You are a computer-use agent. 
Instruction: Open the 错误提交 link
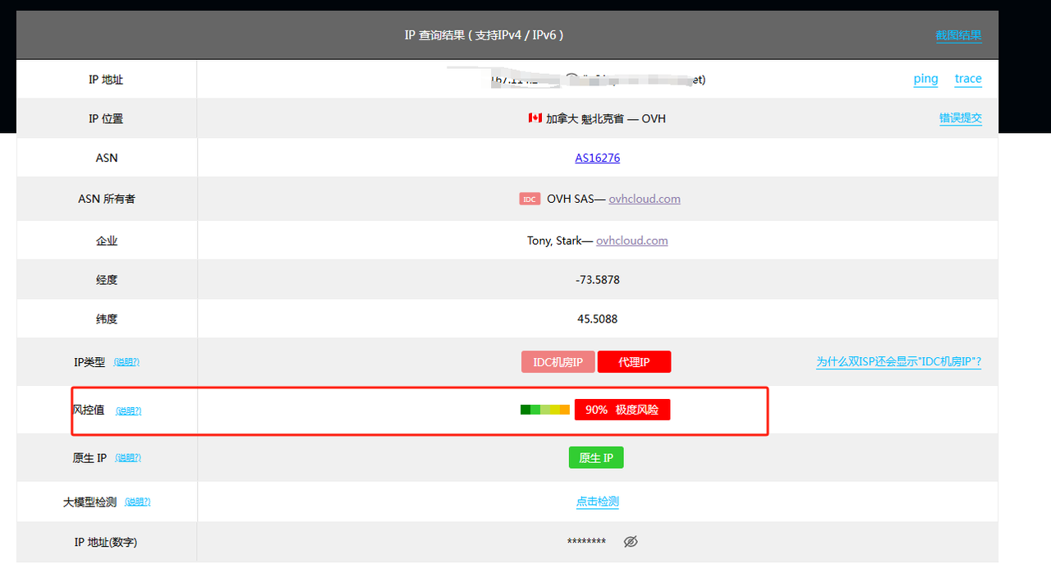(960, 118)
